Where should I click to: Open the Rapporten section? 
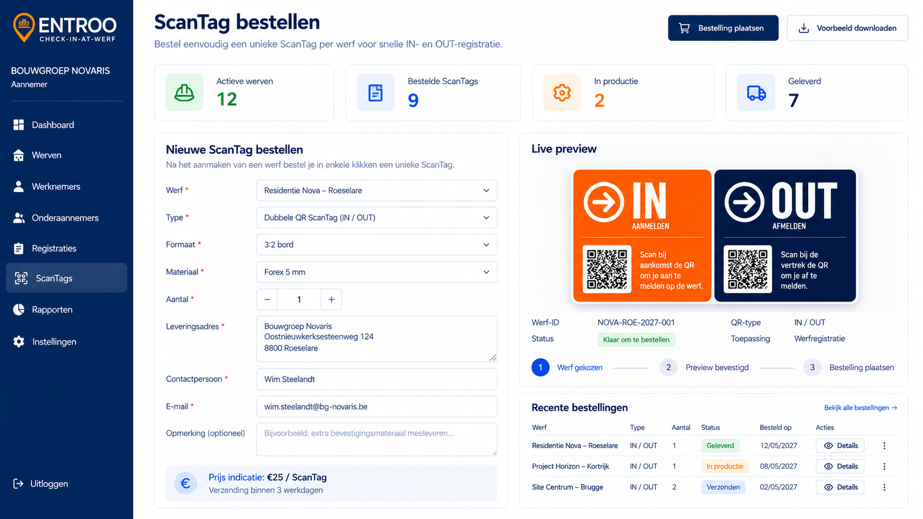point(66,309)
